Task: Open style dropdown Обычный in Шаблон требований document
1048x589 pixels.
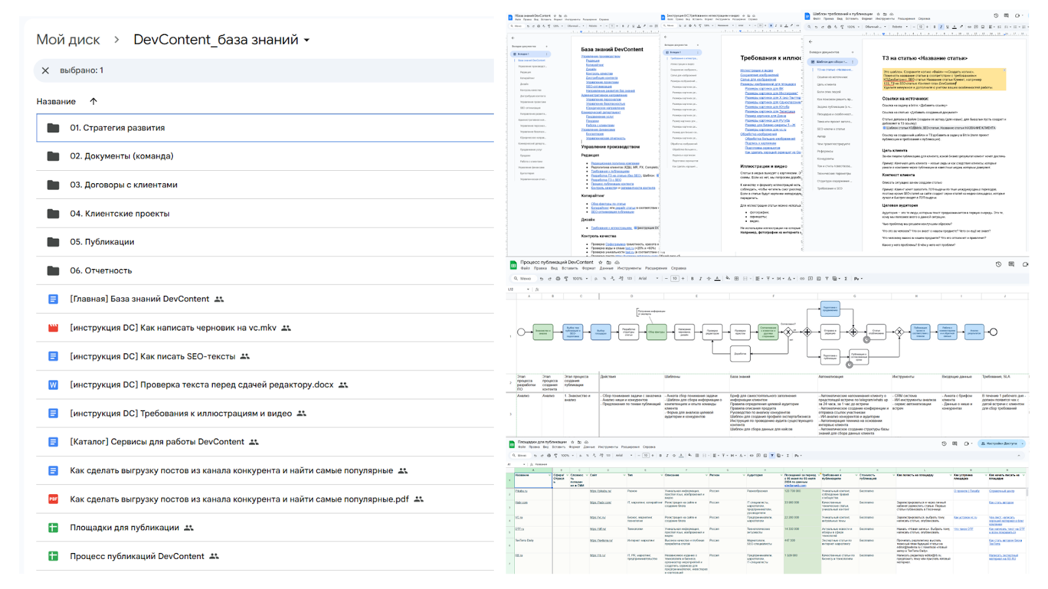Action: [x=875, y=27]
